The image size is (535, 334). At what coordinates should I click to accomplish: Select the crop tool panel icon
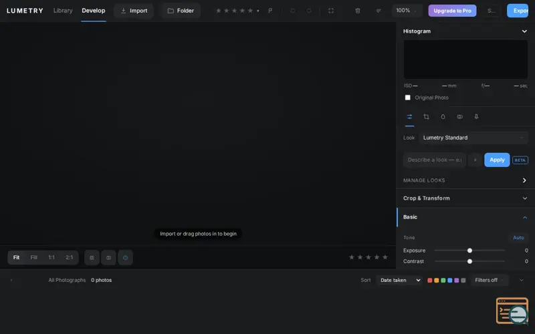[426, 116]
